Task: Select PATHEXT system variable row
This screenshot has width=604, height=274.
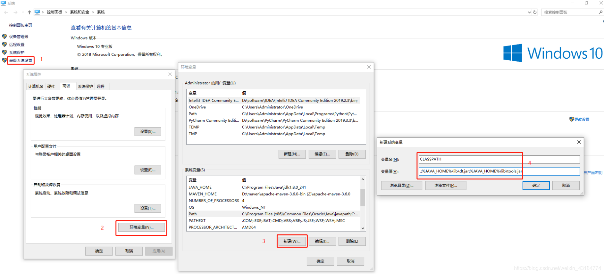Action: tap(273, 220)
